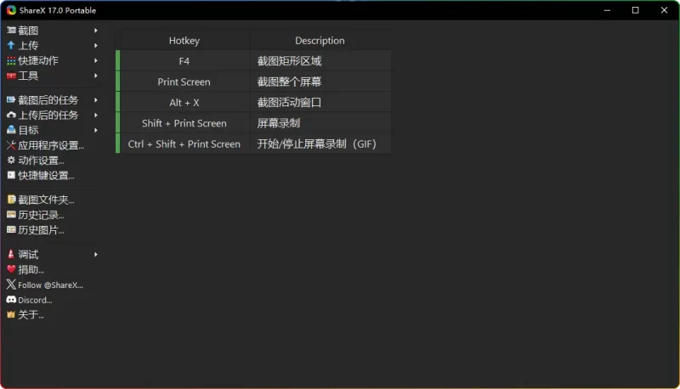The image size is (680, 389).
Task: Click the ShareX logo in title bar
Action: (11, 10)
